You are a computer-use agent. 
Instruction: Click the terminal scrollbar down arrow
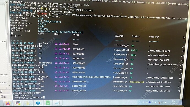tap(181, 98)
